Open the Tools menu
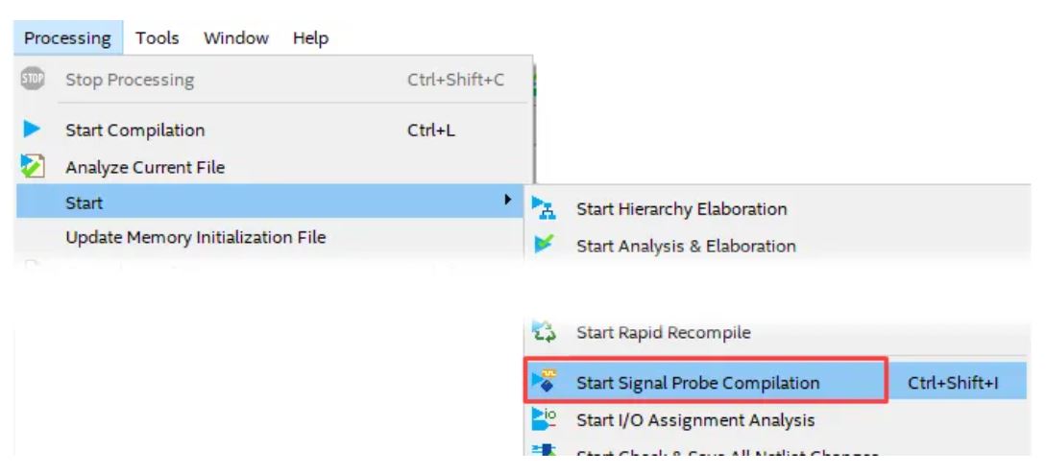1046x474 pixels. [158, 38]
